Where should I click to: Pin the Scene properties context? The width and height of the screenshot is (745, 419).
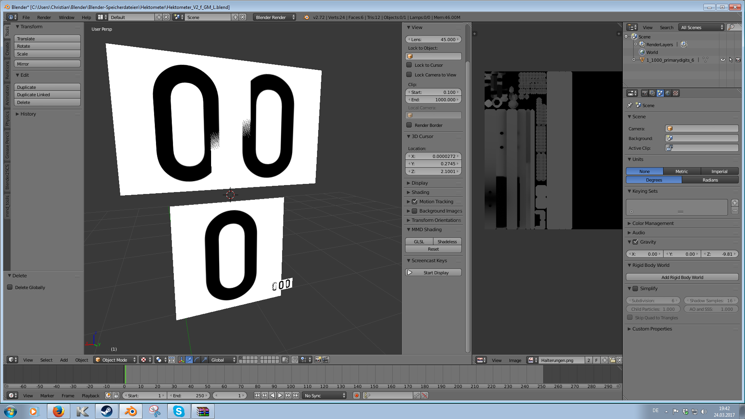pos(630,106)
